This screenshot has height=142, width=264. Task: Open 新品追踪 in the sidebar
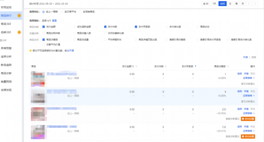6,65
